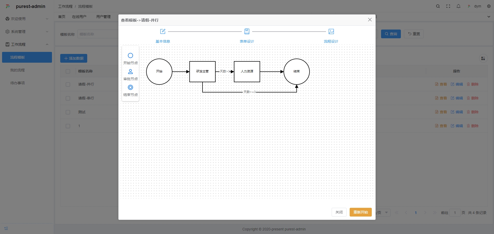This screenshot has width=494, height=234.
Task: Collapse the sidebar with the fold icon
Action: 6,228
